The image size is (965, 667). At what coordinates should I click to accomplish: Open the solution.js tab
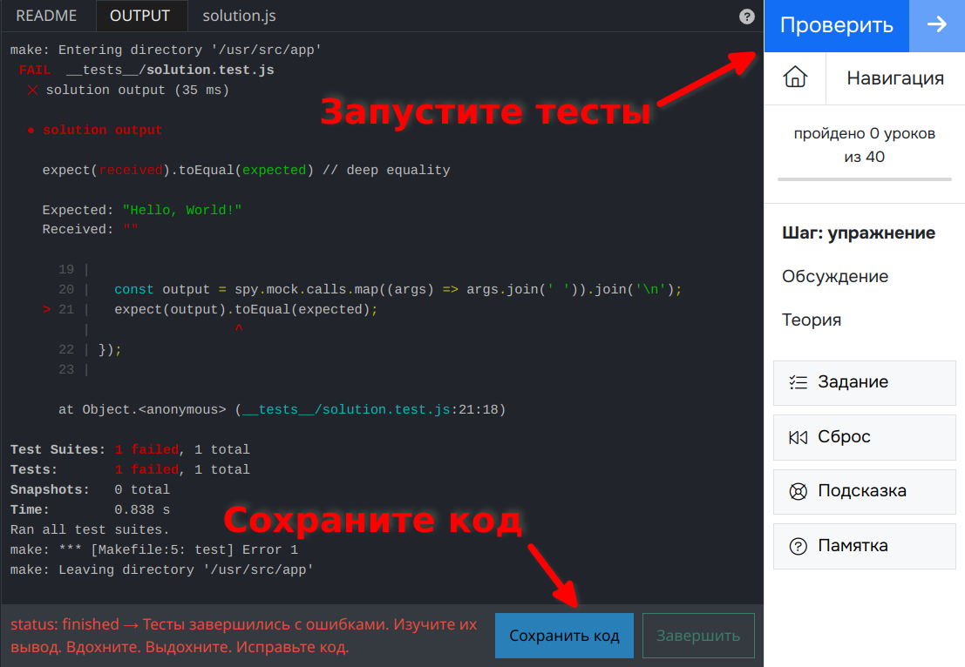point(240,16)
